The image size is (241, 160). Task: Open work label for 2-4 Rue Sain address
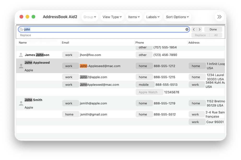point(197,114)
